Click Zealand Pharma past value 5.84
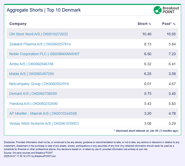Viewport: 185px width, 166px height. coord(172,44)
